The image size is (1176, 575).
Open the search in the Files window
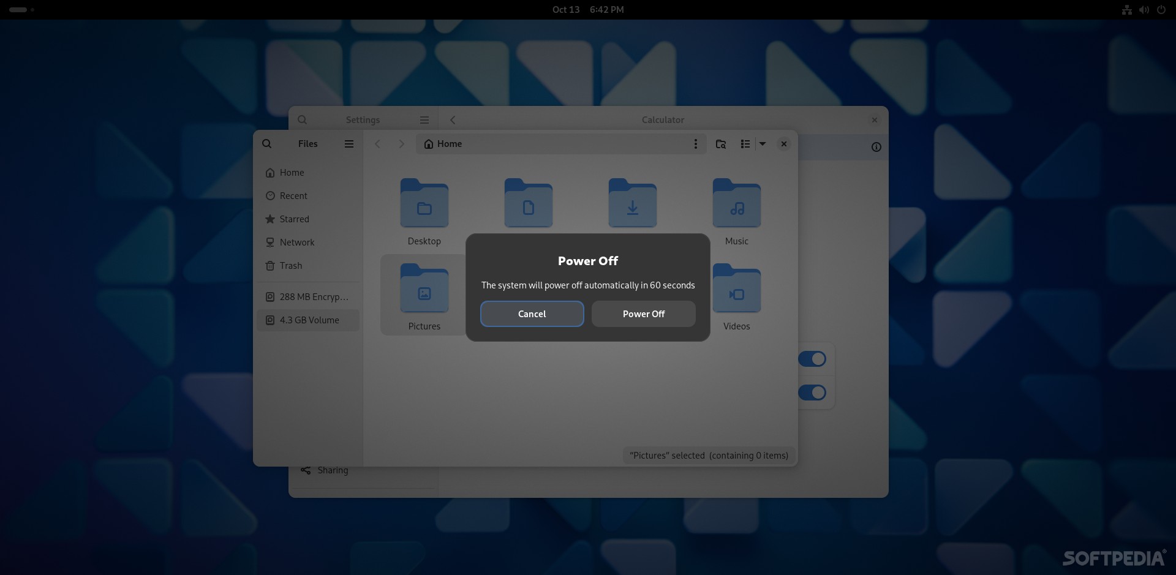click(267, 144)
